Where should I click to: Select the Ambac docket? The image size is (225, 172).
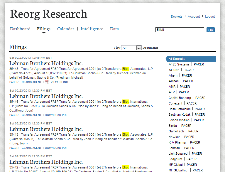tap(174, 81)
